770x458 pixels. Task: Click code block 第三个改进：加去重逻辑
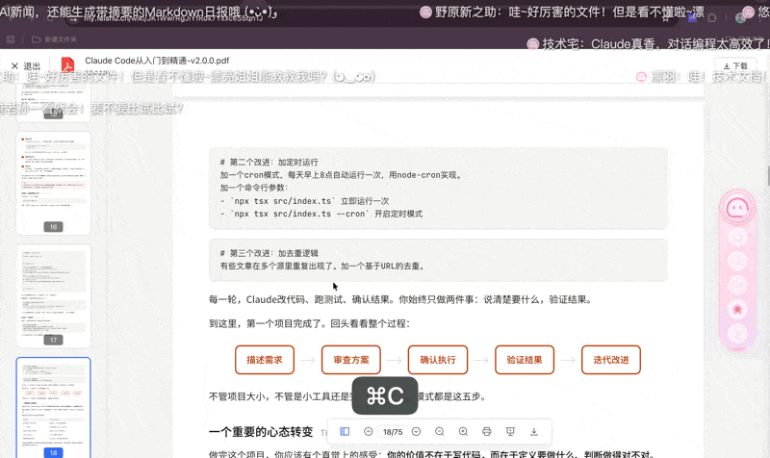pyautogui.click(x=438, y=260)
